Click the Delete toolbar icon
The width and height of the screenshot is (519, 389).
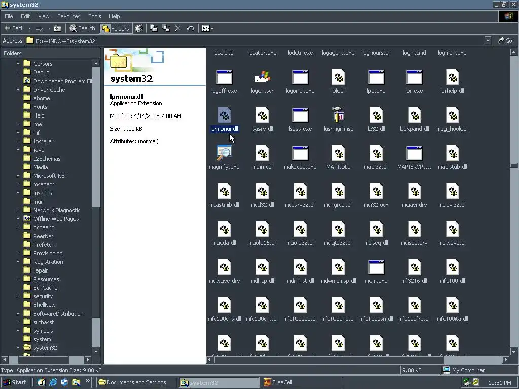(178, 28)
